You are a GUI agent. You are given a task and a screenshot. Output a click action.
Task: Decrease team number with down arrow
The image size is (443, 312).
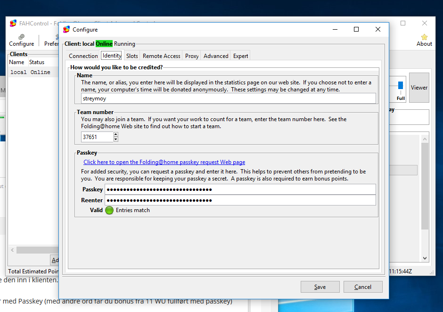[116, 140]
